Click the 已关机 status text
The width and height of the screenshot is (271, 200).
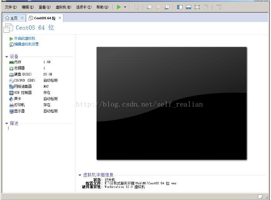[110, 180]
